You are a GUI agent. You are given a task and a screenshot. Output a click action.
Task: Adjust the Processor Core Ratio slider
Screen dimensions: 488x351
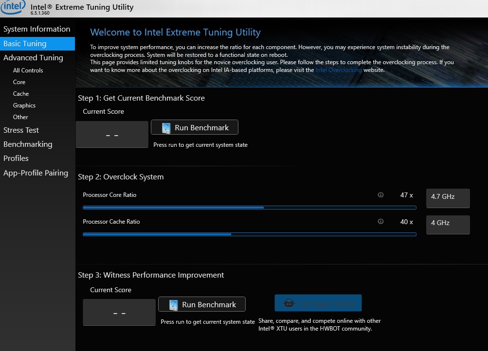(249, 208)
